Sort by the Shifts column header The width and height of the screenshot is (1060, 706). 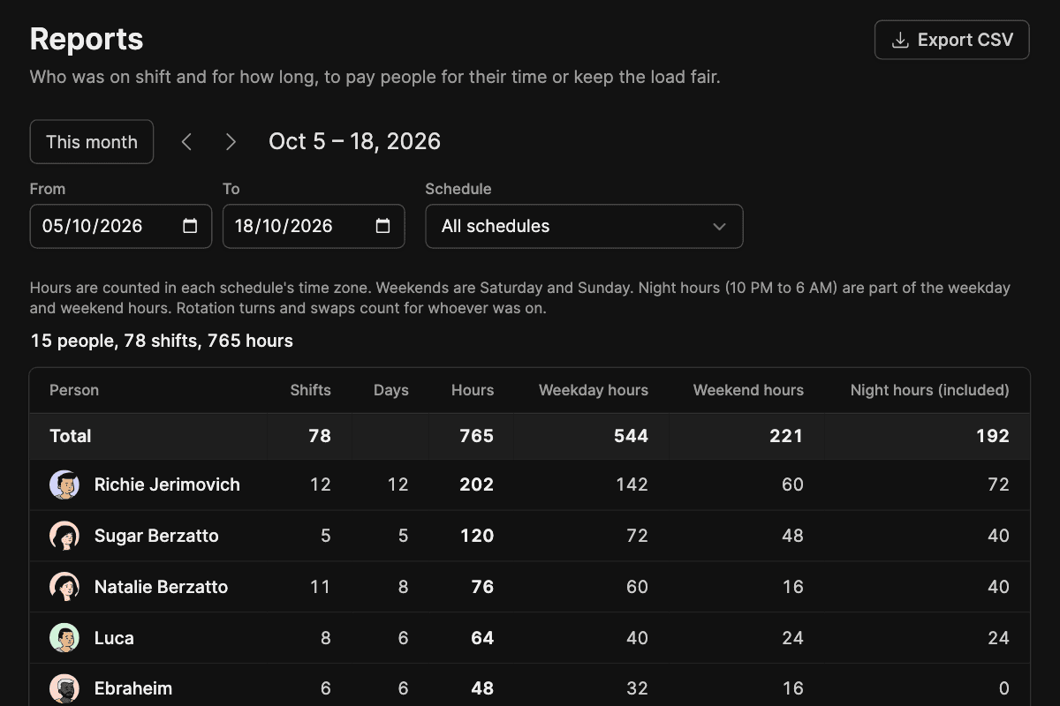tap(310, 390)
